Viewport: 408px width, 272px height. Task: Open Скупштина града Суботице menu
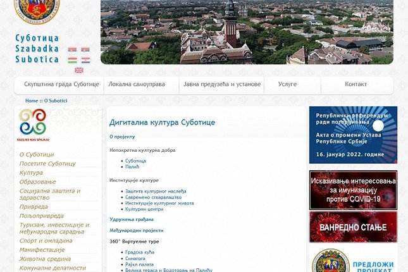(x=59, y=84)
